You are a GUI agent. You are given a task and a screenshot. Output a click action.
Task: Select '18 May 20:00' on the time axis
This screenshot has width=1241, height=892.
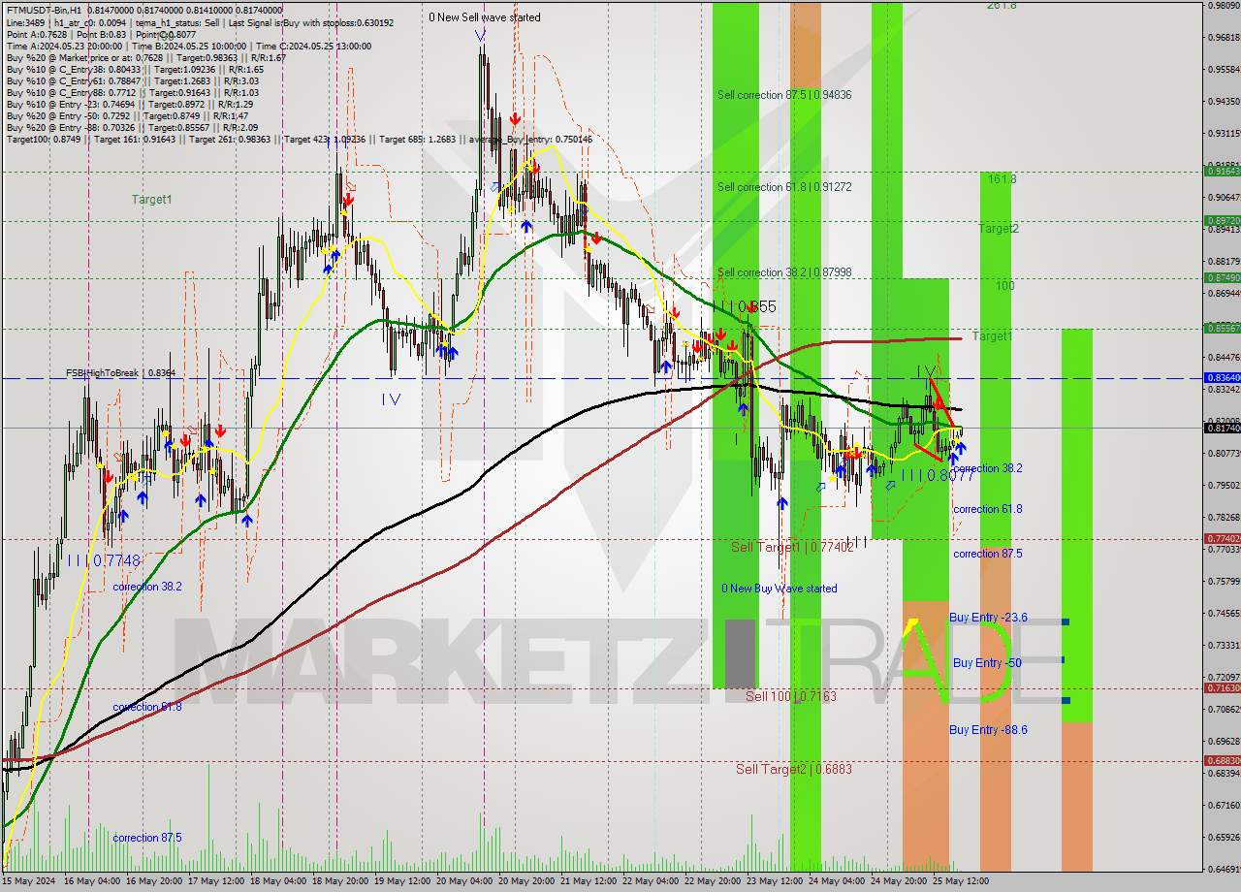click(x=341, y=881)
